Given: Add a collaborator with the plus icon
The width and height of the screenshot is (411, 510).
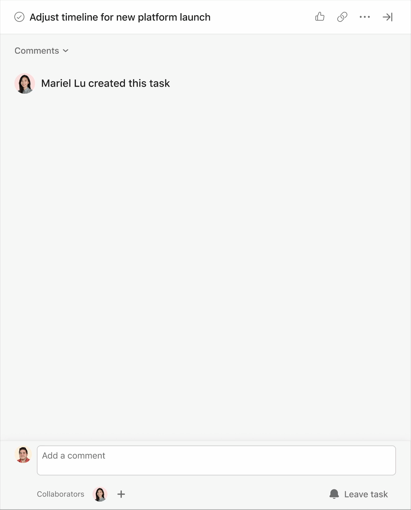Looking at the screenshot, I should click(121, 494).
